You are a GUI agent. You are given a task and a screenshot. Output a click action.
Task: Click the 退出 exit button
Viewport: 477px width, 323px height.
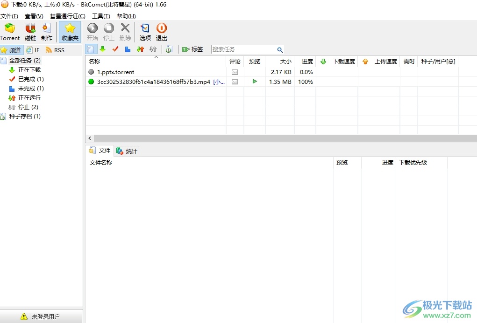click(162, 32)
